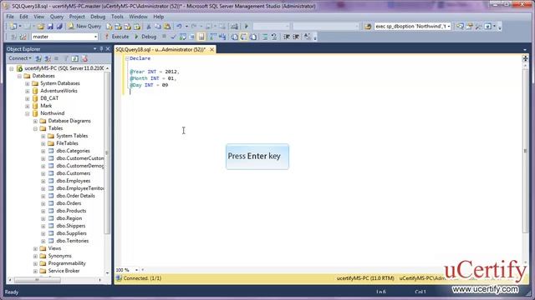Copy selection with the Copy icon
This screenshot has height=300, width=535.
point(158,27)
